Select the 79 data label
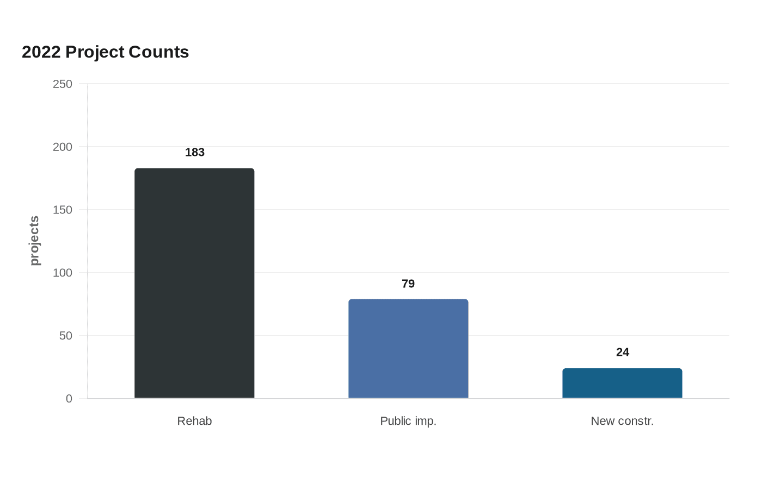 coord(408,284)
